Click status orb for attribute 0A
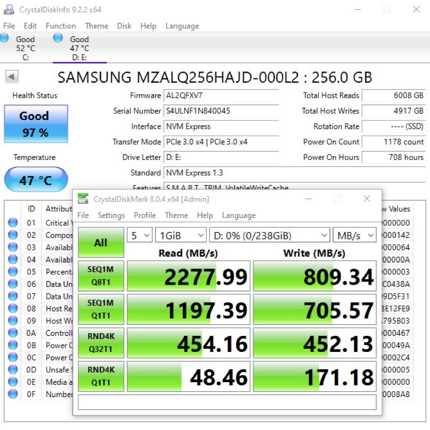 click(13, 333)
